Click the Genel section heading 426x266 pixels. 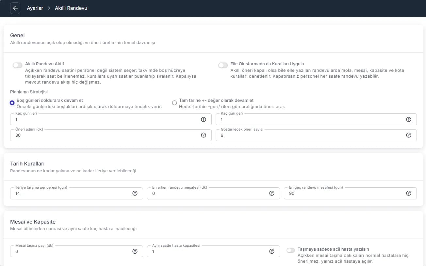click(17, 35)
